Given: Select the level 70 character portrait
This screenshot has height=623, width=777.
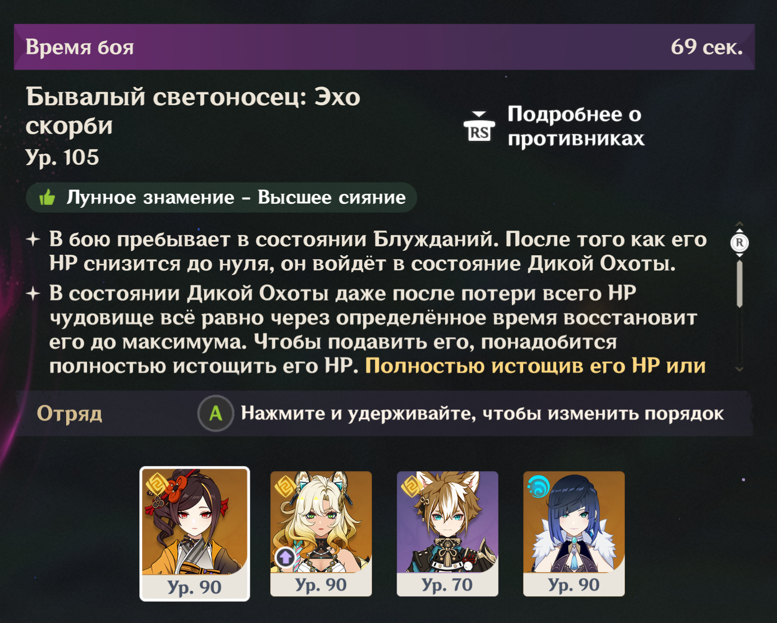Looking at the screenshot, I should coord(448,534).
